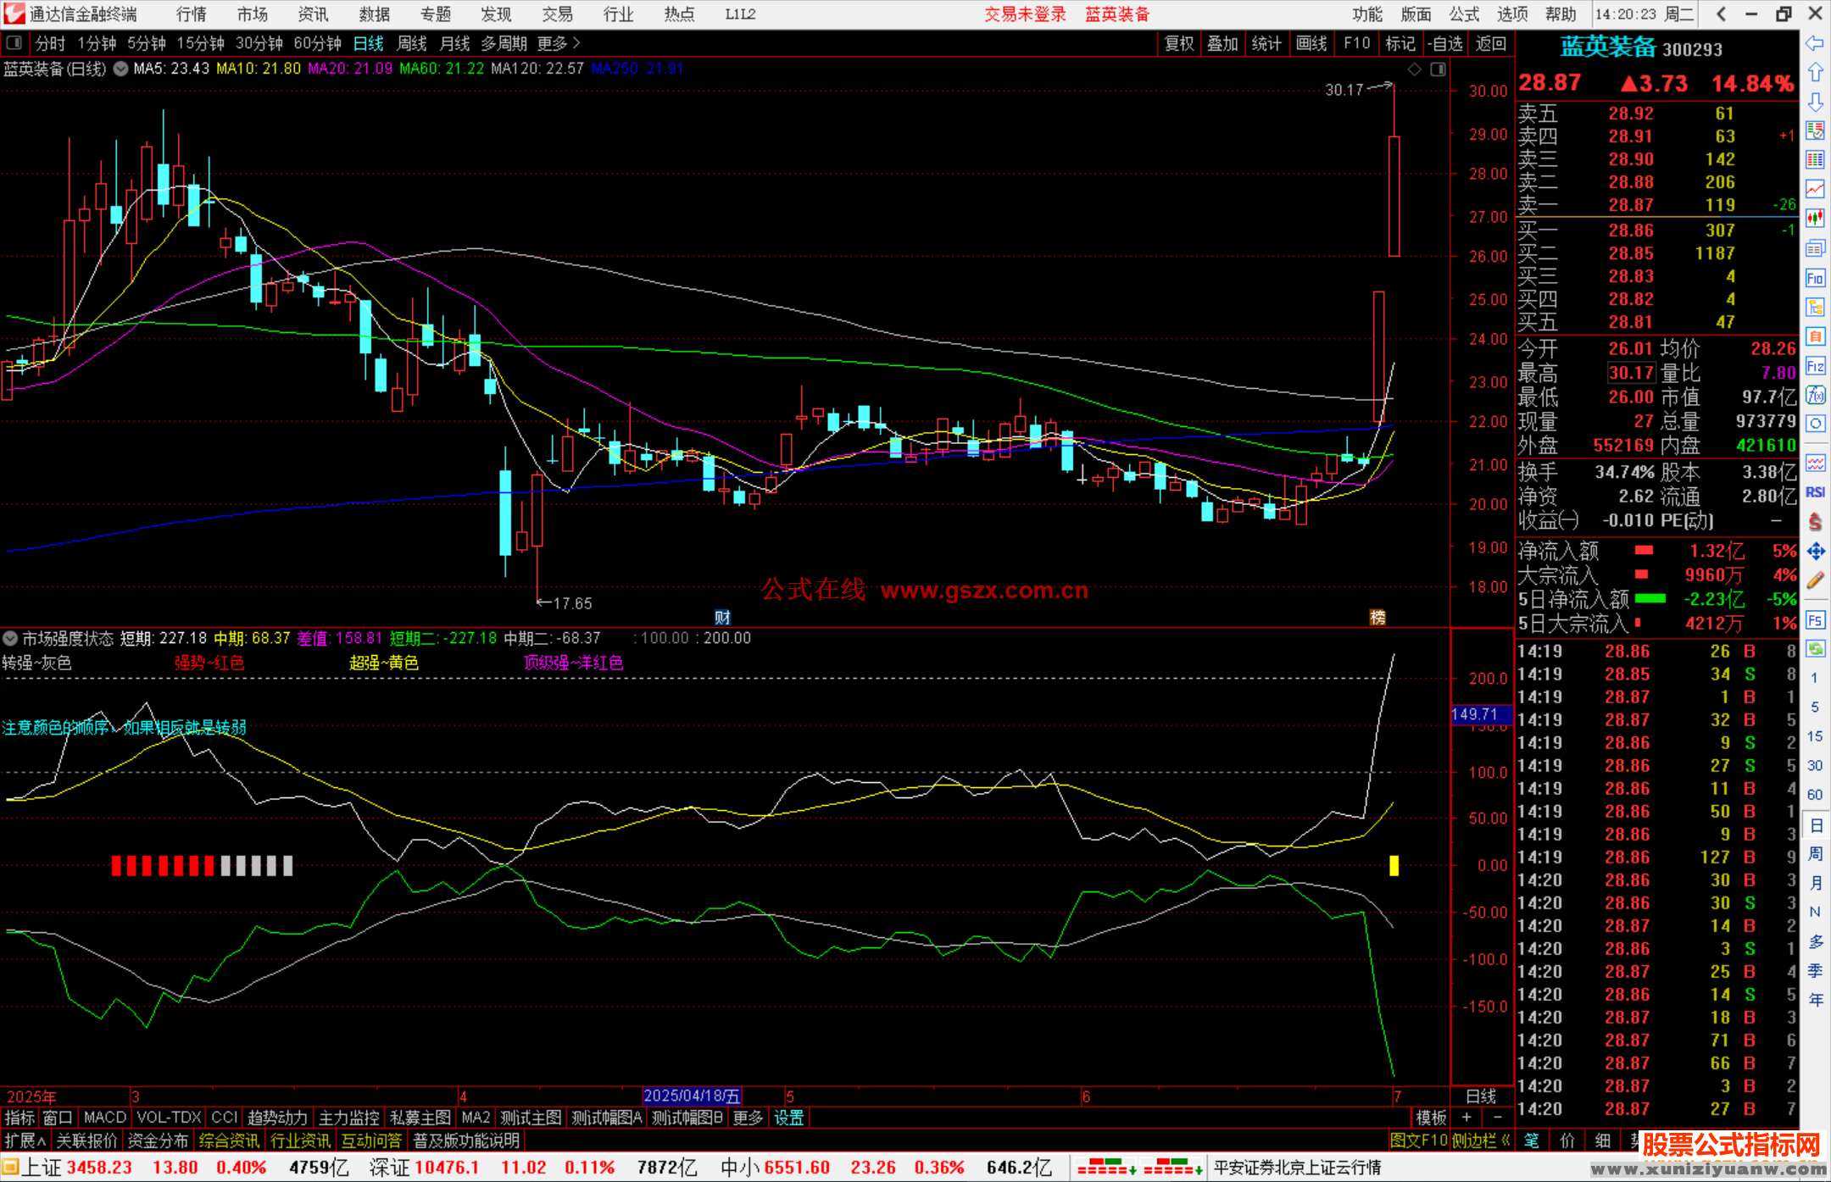This screenshot has height=1182, width=1831.
Task: Click the yellow bar in the indicator panel
Action: (1394, 865)
